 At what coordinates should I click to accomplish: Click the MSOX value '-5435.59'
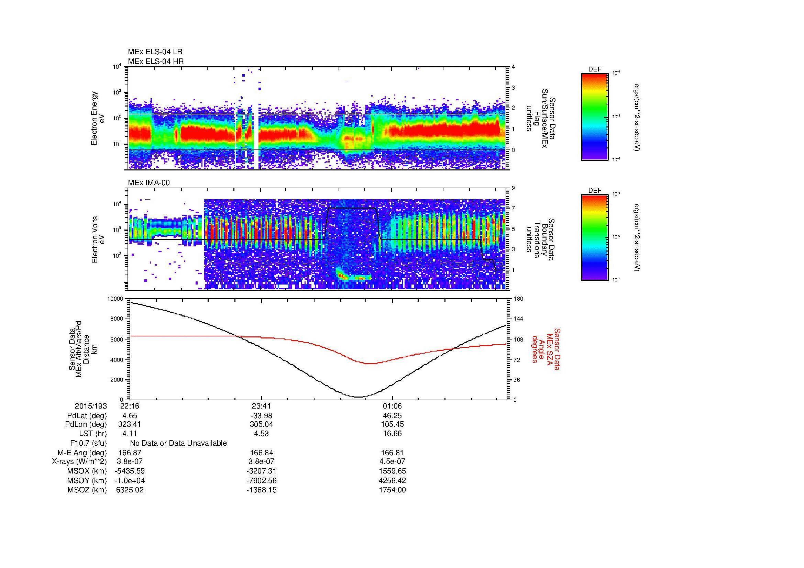point(130,471)
